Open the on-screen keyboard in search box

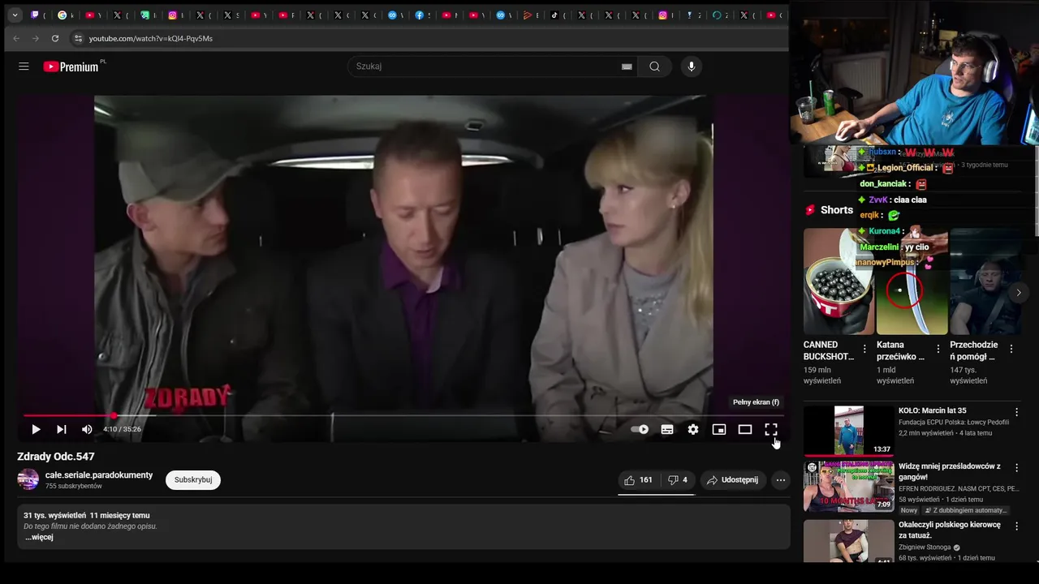point(627,67)
